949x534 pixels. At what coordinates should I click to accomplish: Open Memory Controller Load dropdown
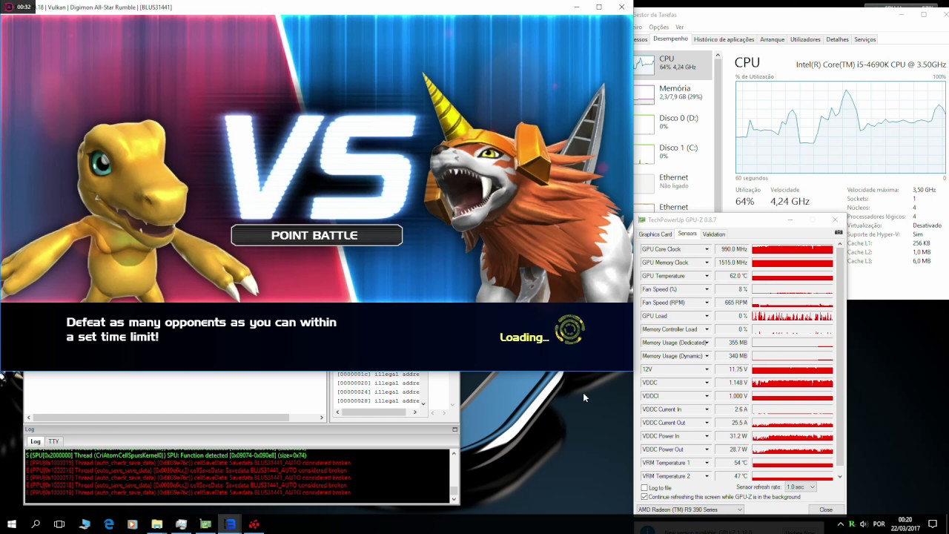[707, 329]
